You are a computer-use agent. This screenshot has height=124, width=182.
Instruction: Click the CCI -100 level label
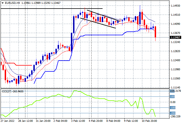(x=173, y=108)
